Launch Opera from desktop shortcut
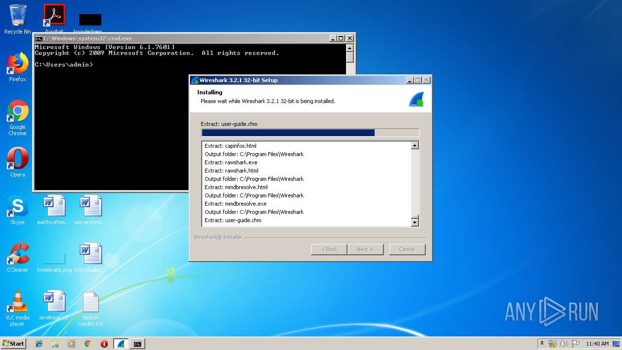Screen dimensions: 622x350 (x=17, y=162)
